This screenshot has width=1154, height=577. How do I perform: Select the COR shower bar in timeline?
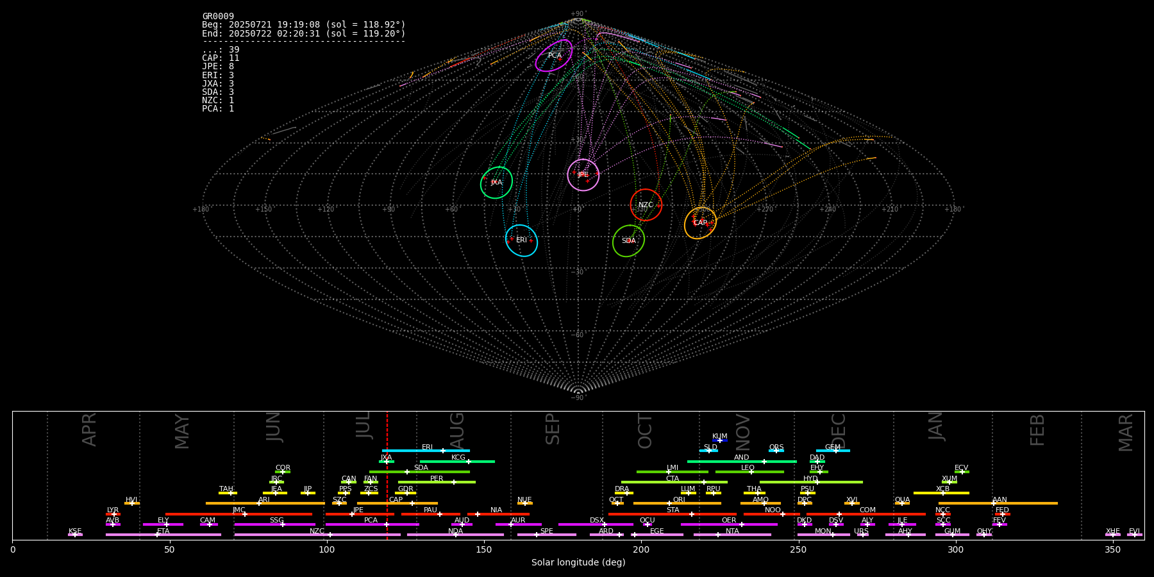click(283, 472)
